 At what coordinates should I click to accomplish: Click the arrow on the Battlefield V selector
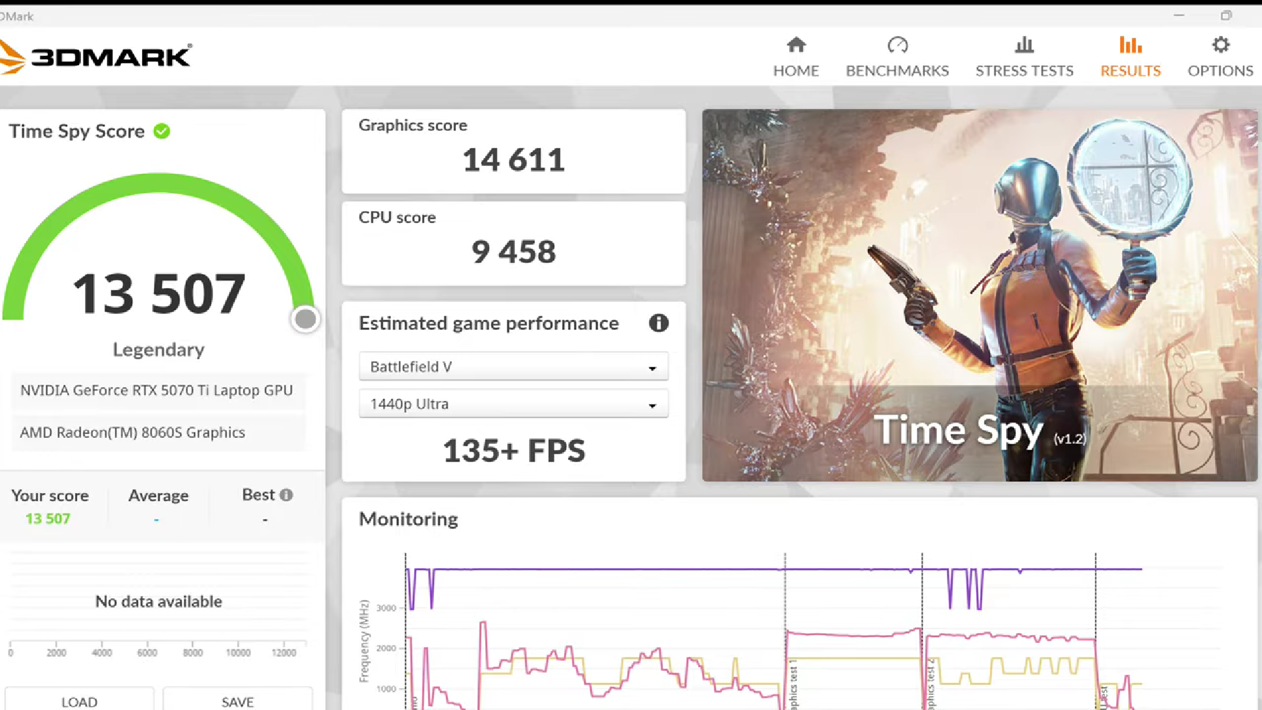652,368
